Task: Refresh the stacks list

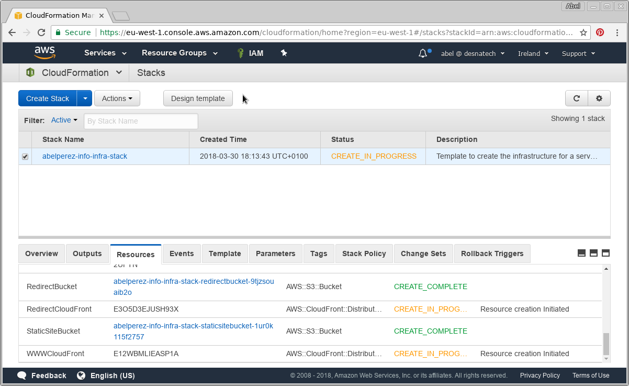Action: click(x=577, y=98)
